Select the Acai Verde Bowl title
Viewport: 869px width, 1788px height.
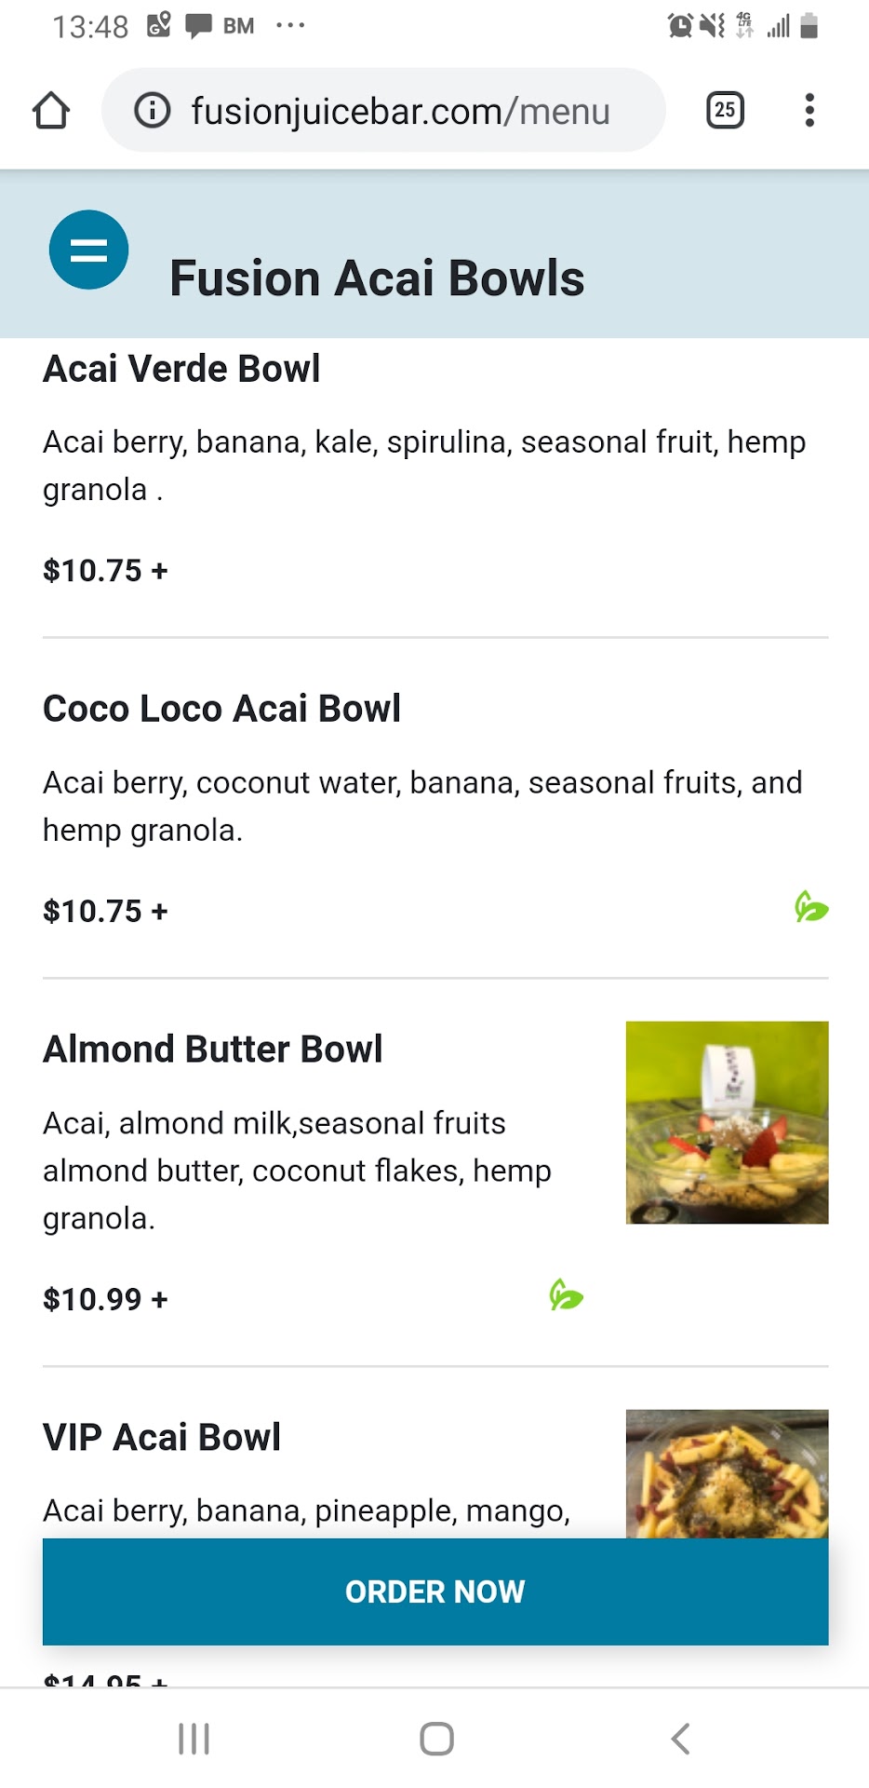point(181,369)
